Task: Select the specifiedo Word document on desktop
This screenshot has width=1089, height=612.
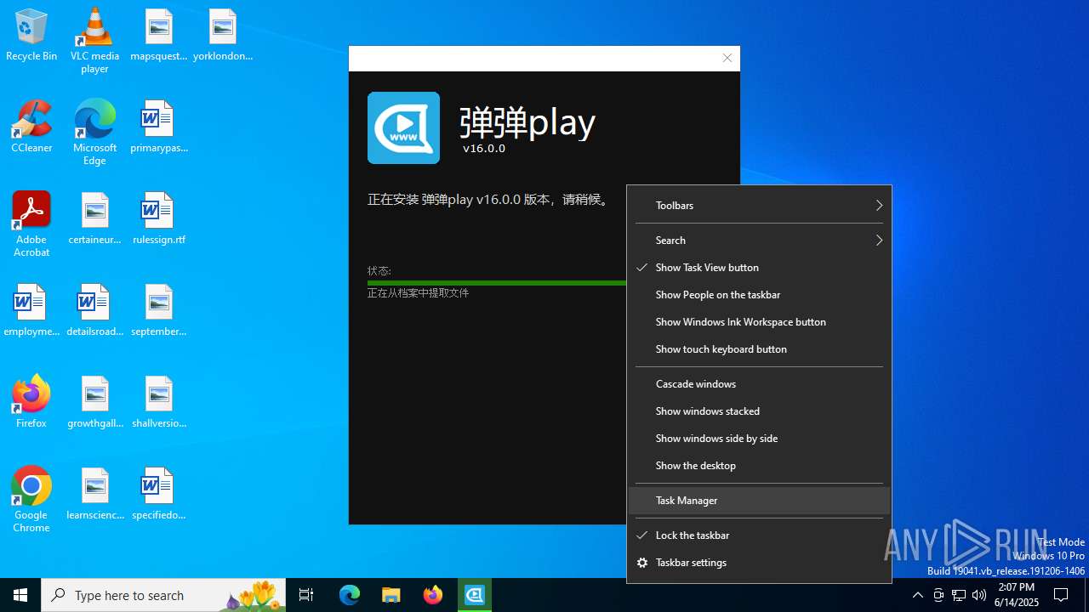Action: click(158, 495)
